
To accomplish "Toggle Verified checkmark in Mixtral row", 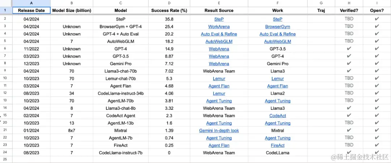I will pyautogui.click(x=349, y=130).
